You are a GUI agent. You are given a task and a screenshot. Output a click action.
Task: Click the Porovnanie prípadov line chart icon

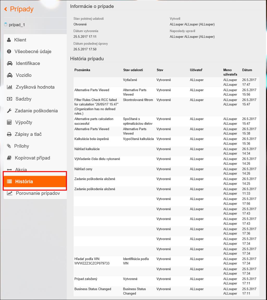point(10,193)
